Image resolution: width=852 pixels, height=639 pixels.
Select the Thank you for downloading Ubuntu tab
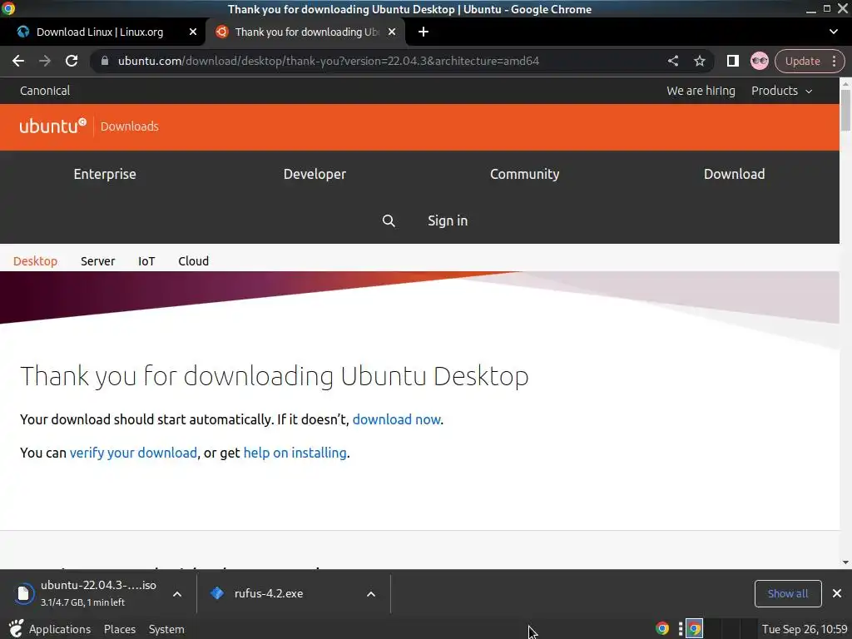pyautogui.click(x=307, y=32)
